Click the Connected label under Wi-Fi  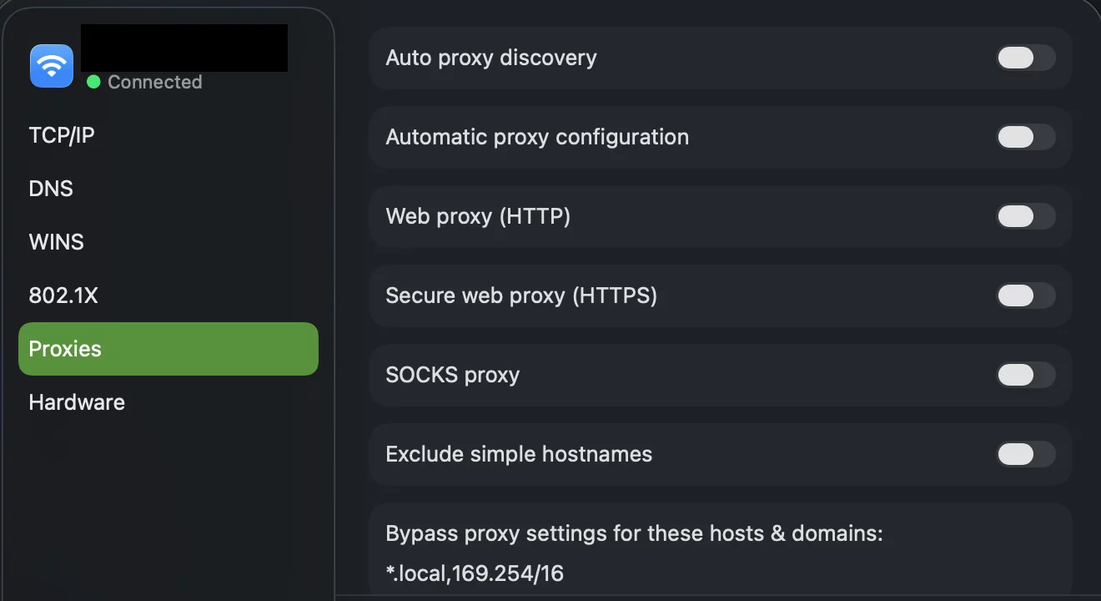(155, 82)
